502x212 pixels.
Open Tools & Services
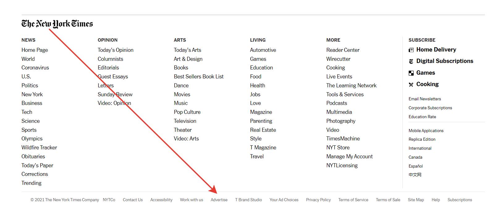[345, 94]
